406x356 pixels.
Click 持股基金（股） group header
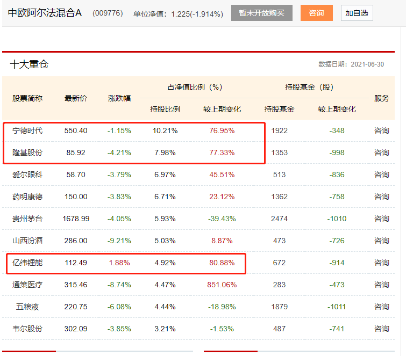pyautogui.click(x=309, y=87)
